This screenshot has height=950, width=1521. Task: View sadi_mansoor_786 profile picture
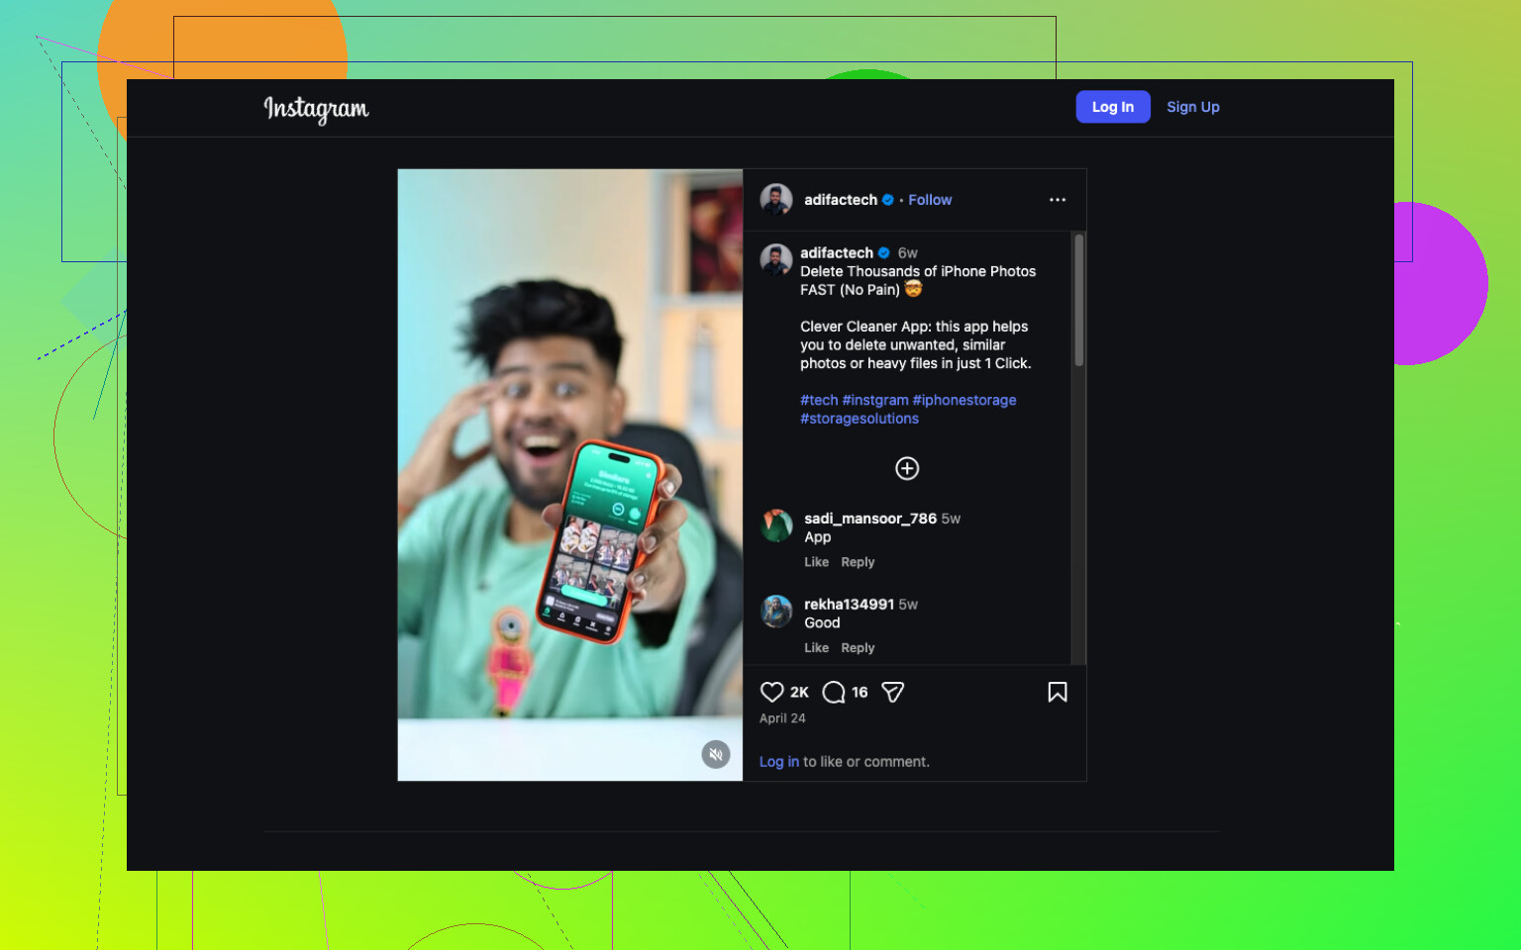click(776, 525)
